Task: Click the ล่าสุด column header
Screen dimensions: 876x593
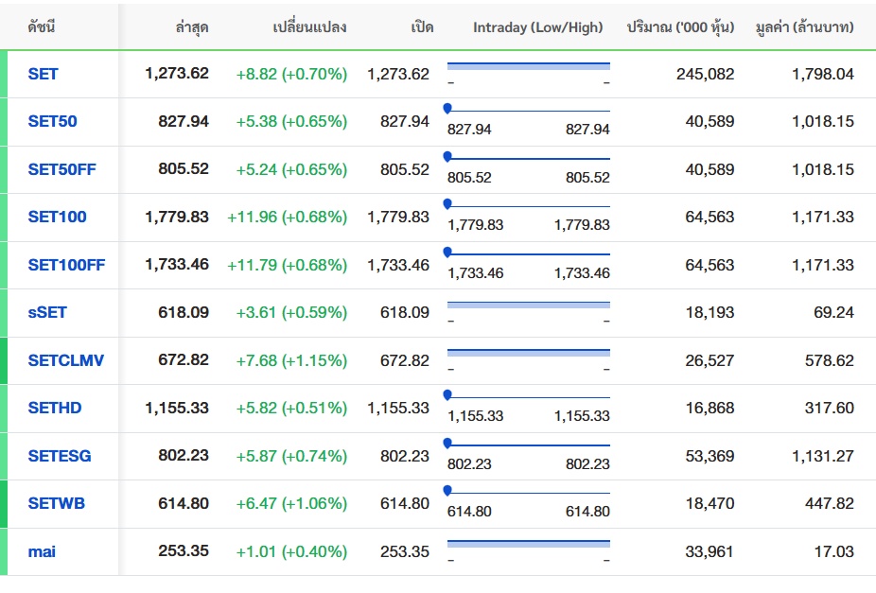Action: [192, 27]
